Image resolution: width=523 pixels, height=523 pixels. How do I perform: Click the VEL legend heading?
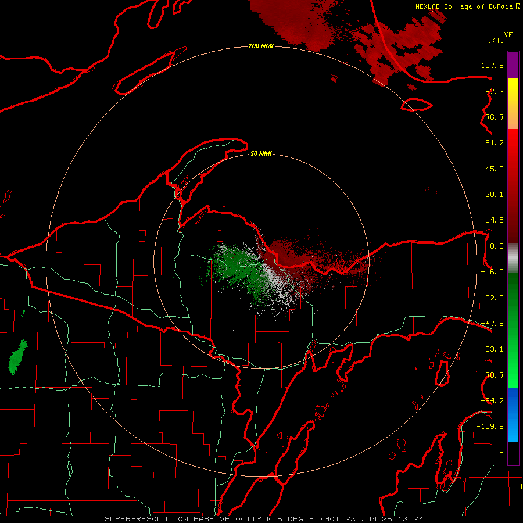(510, 35)
